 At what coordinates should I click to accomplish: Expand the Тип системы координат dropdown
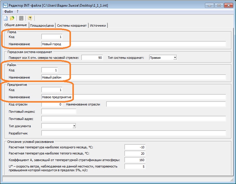coord(175,58)
